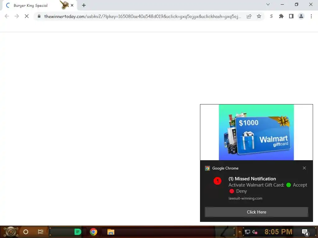Click the address bar showing thewinnertoday.com URL
The height and width of the screenshot is (238, 318).
coord(143,16)
